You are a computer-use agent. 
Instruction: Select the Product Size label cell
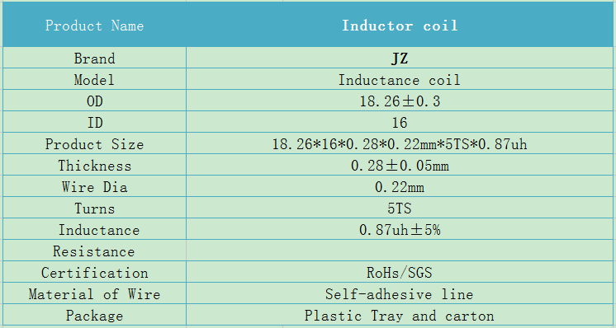[94, 143]
